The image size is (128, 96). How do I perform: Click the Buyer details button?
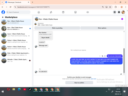pyautogui.click(x=46, y=38)
